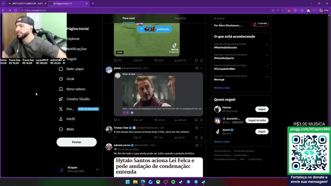This screenshot has width=331, height=186.
Task: Open view stats showing 602 mil
Action: click(180, 60)
